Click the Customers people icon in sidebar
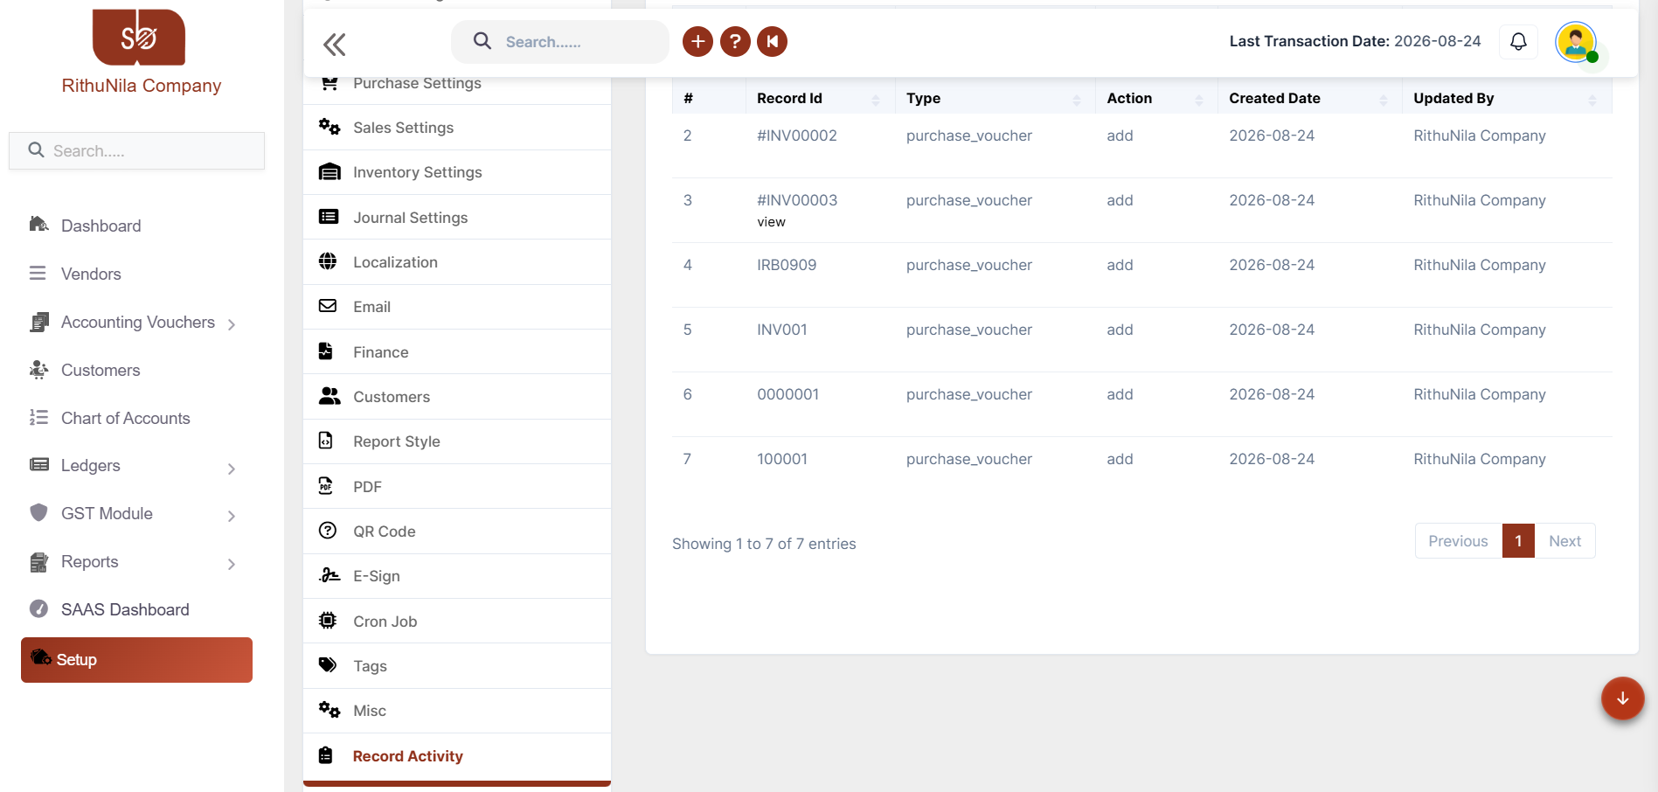This screenshot has width=1658, height=792. pos(38,370)
